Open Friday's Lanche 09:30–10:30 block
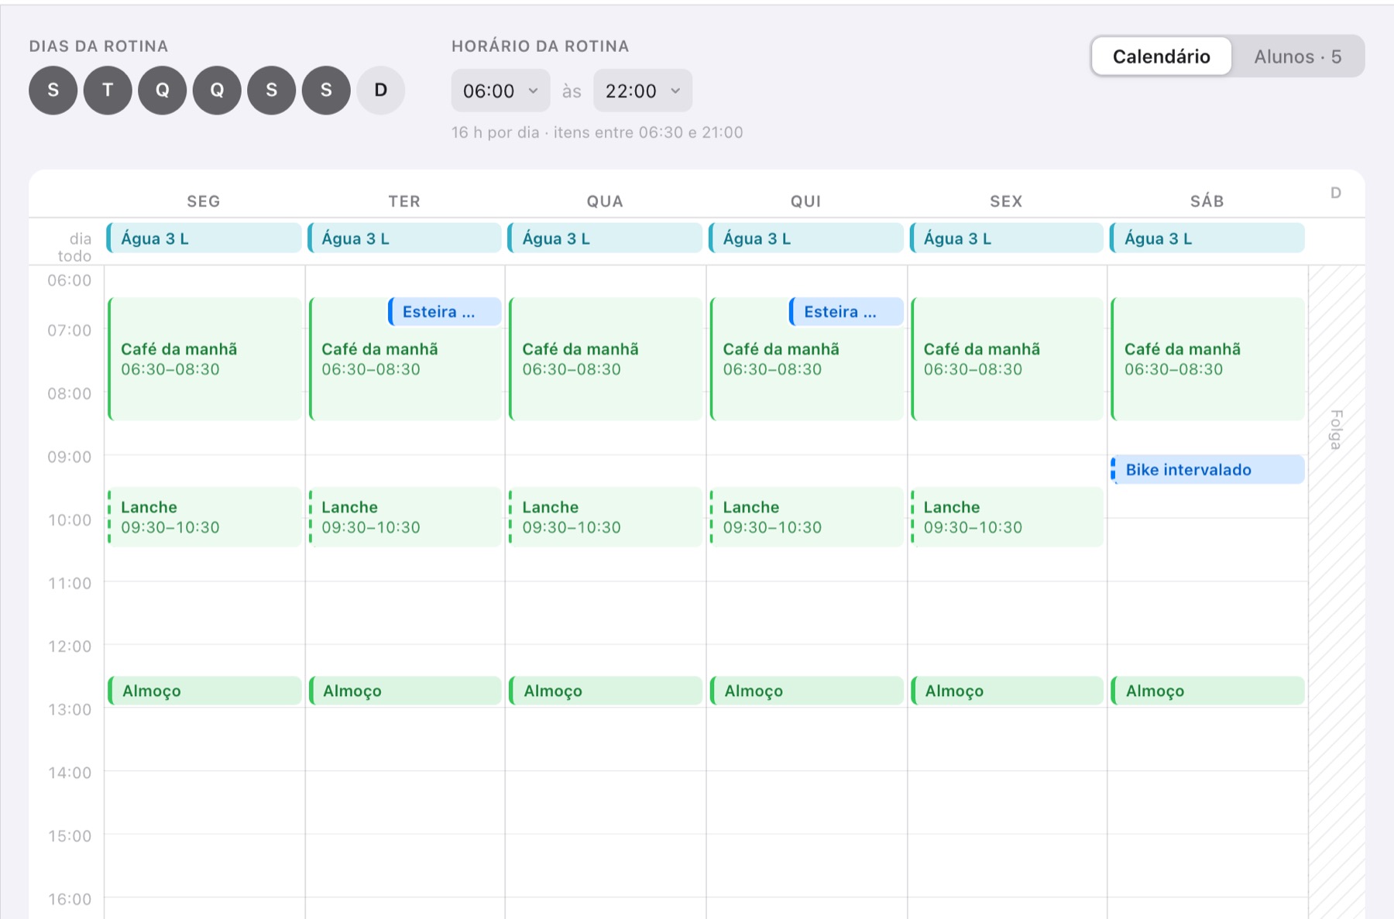The height and width of the screenshot is (919, 1394). coord(1006,517)
